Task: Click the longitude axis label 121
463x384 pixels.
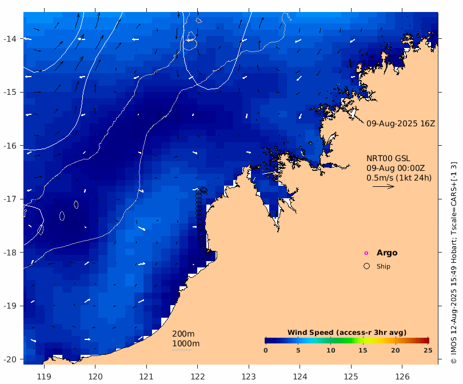Action: (146, 377)
